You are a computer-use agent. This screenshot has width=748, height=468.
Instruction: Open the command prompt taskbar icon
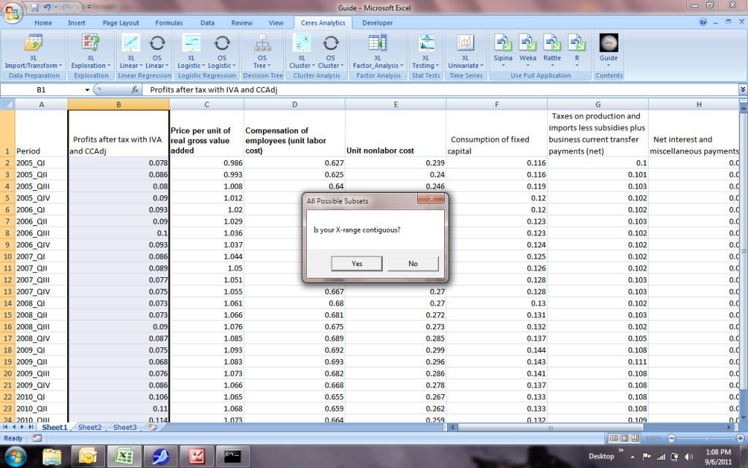233,456
